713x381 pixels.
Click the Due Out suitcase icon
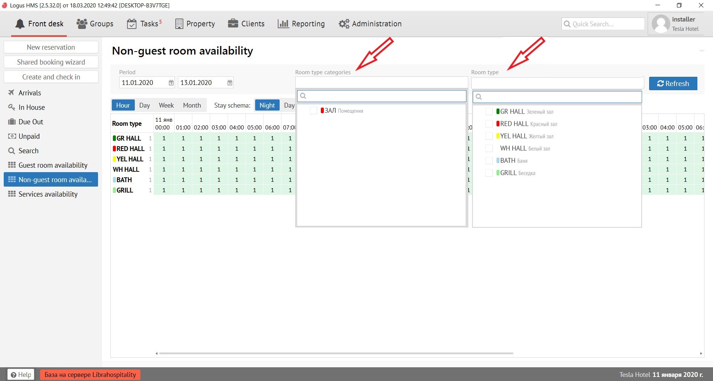(12, 121)
